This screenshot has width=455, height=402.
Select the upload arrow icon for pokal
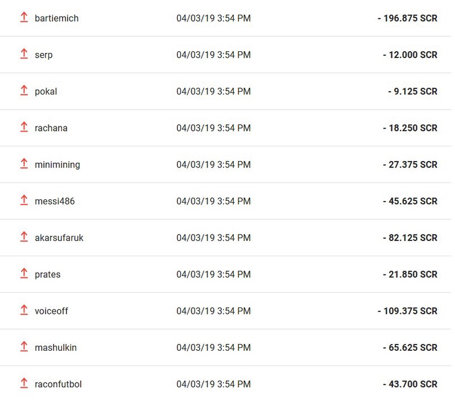click(x=24, y=91)
